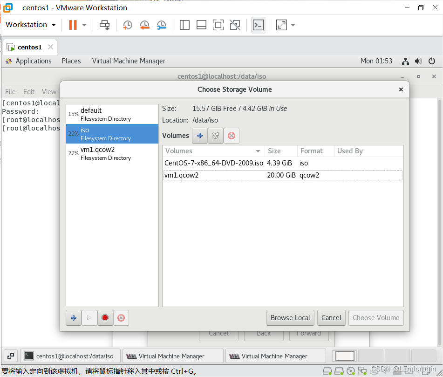Add a new storage pool

pos(74,318)
